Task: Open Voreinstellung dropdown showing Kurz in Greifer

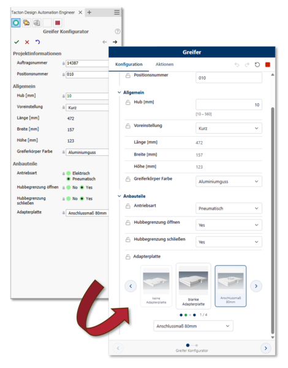Action: click(229, 128)
